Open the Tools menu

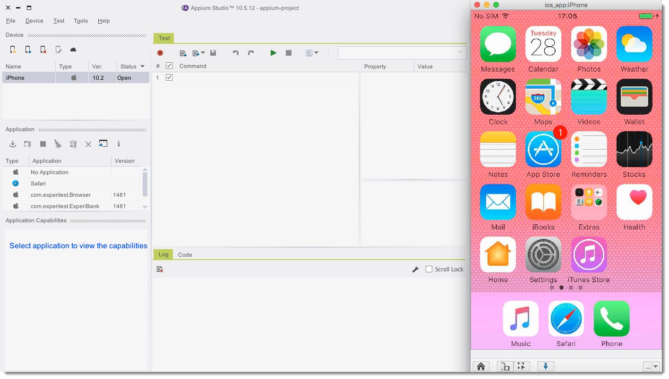pyautogui.click(x=81, y=21)
